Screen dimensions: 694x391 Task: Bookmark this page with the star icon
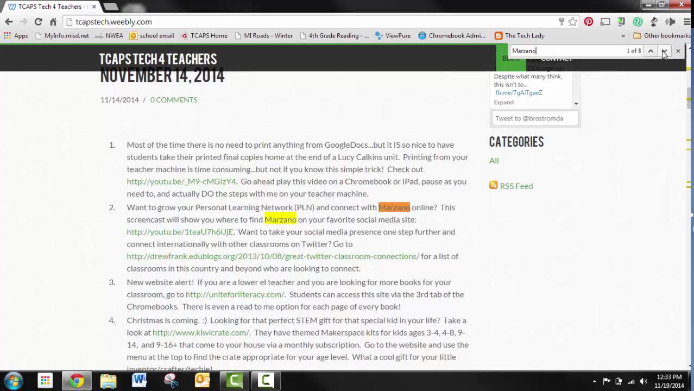tap(573, 22)
